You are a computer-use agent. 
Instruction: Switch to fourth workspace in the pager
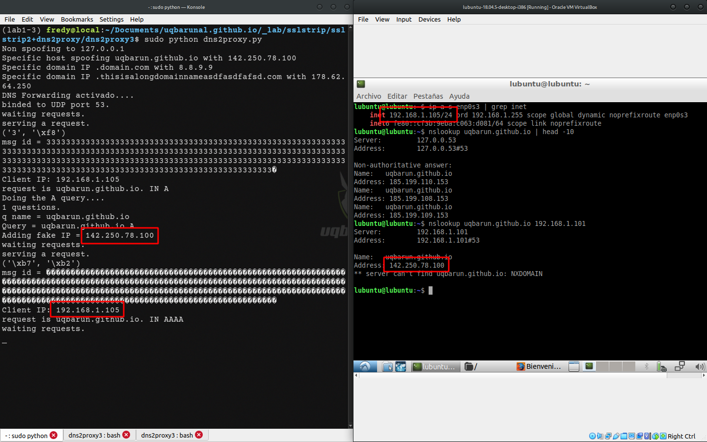tap(629, 366)
